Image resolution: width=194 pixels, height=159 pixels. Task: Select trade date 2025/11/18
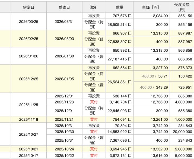pyautogui.click(x=28, y=120)
